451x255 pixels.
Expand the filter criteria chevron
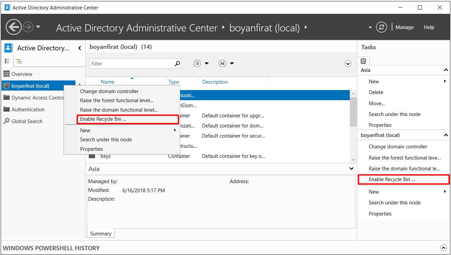[x=348, y=64]
